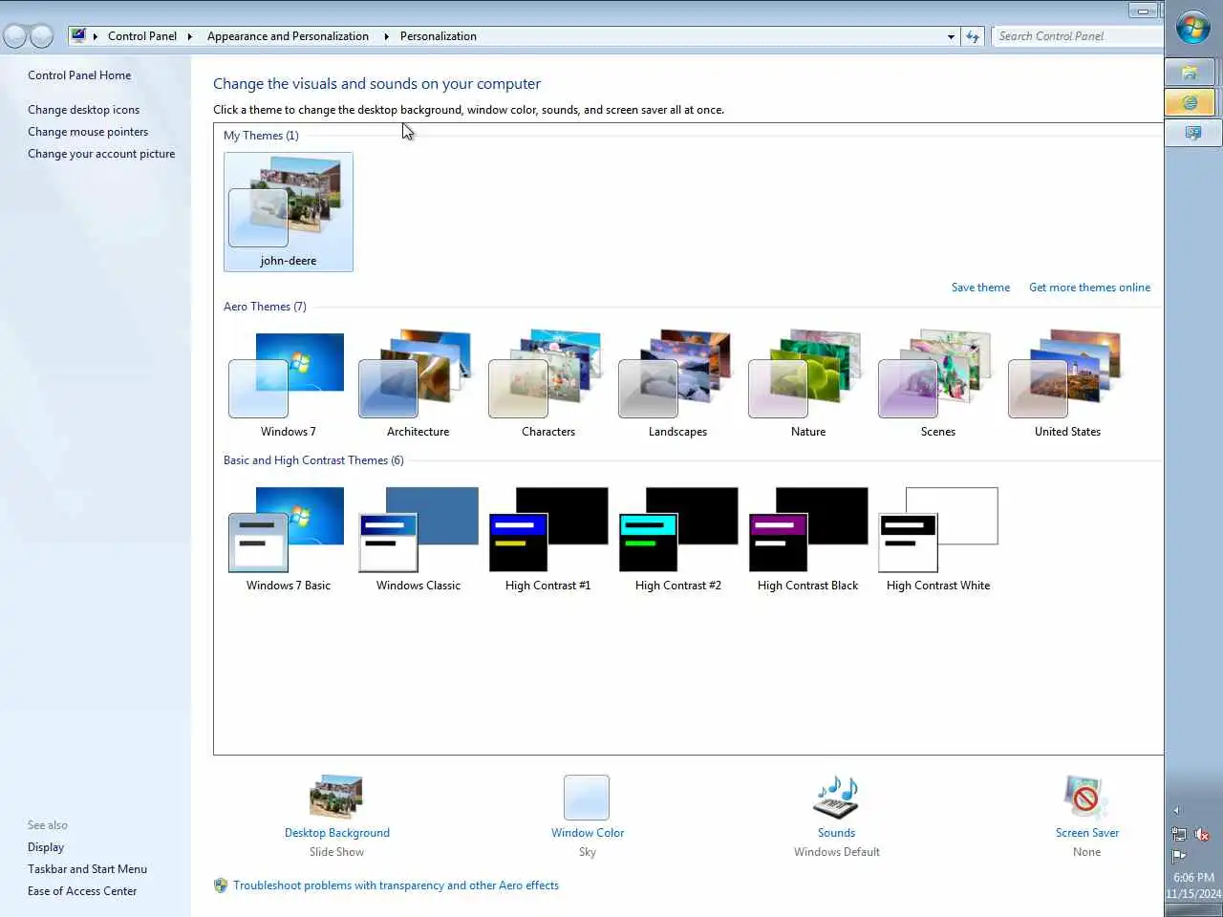Image resolution: width=1223 pixels, height=917 pixels.
Task: Apply the Windows 7 Aero theme
Action: click(289, 384)
